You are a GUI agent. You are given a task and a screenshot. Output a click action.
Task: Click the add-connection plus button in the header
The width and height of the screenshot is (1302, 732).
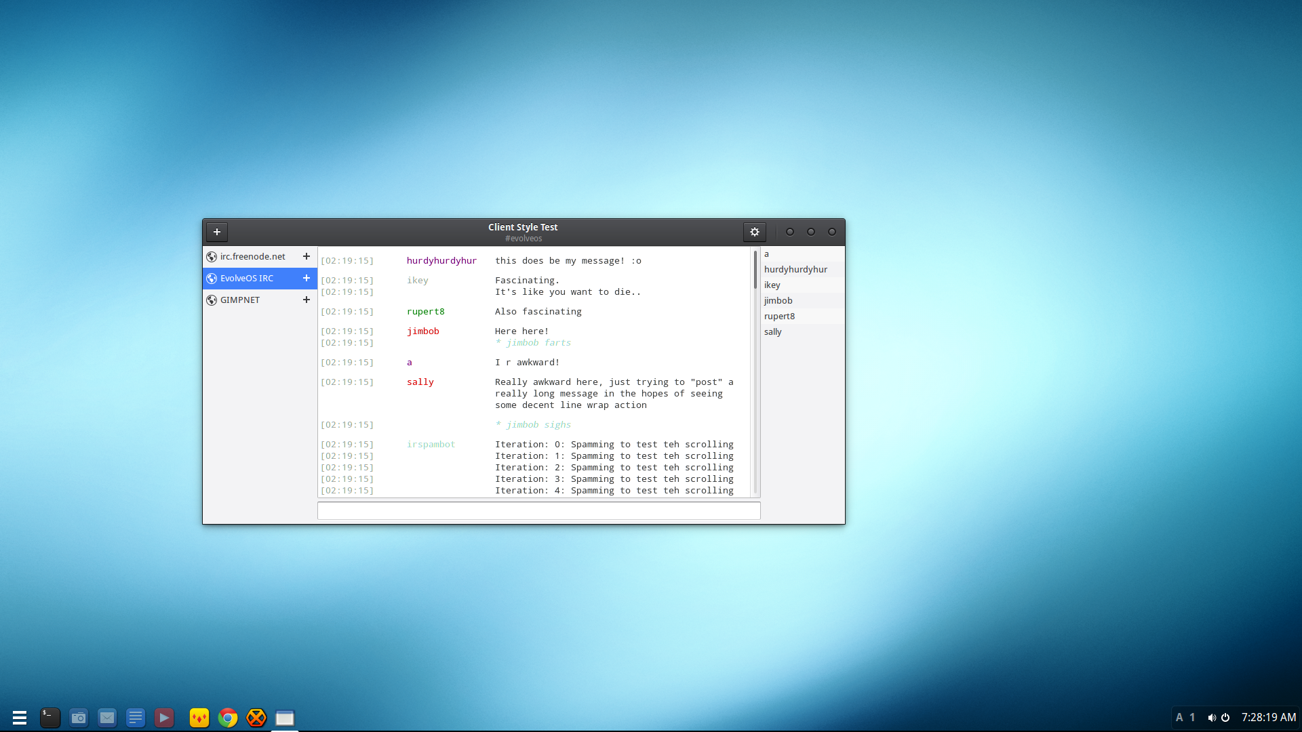point(217,232)
